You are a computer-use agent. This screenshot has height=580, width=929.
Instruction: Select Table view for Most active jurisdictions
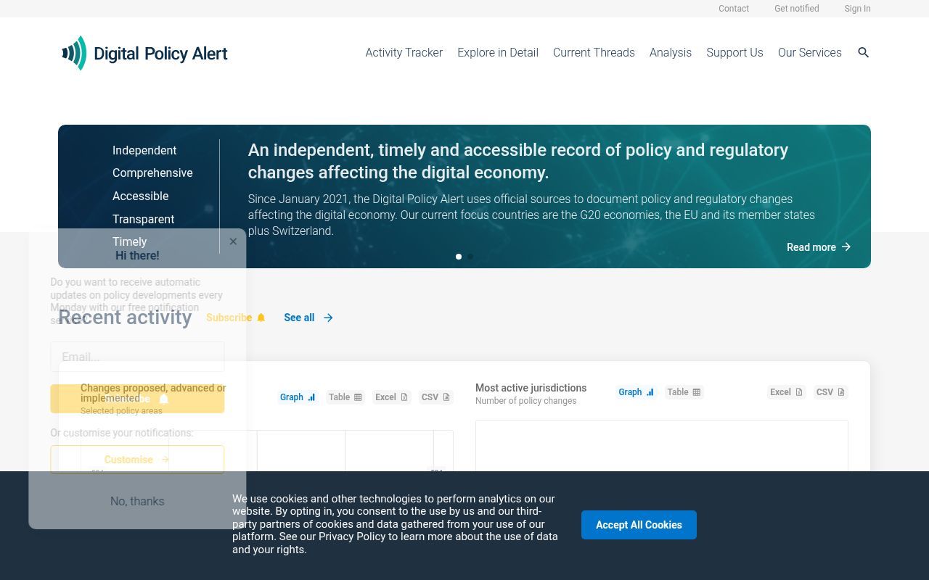point(684,392)
